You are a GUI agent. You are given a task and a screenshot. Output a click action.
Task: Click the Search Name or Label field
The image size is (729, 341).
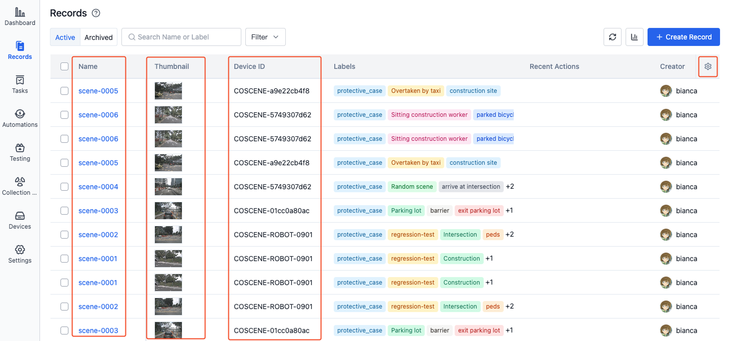pos(186,37)
